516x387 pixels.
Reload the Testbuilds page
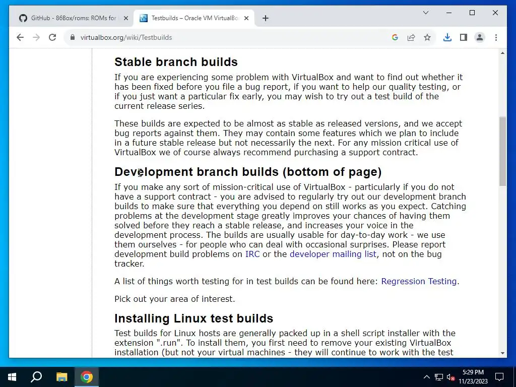pyautogui.click(x=52, y=37)
